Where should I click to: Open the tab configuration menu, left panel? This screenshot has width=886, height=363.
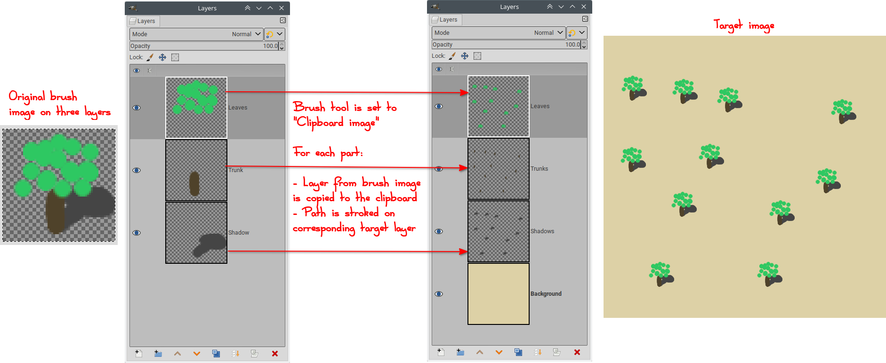coord(283,21)
